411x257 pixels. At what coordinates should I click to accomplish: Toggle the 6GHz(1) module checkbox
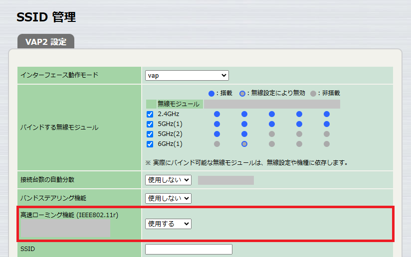[150, 144]
